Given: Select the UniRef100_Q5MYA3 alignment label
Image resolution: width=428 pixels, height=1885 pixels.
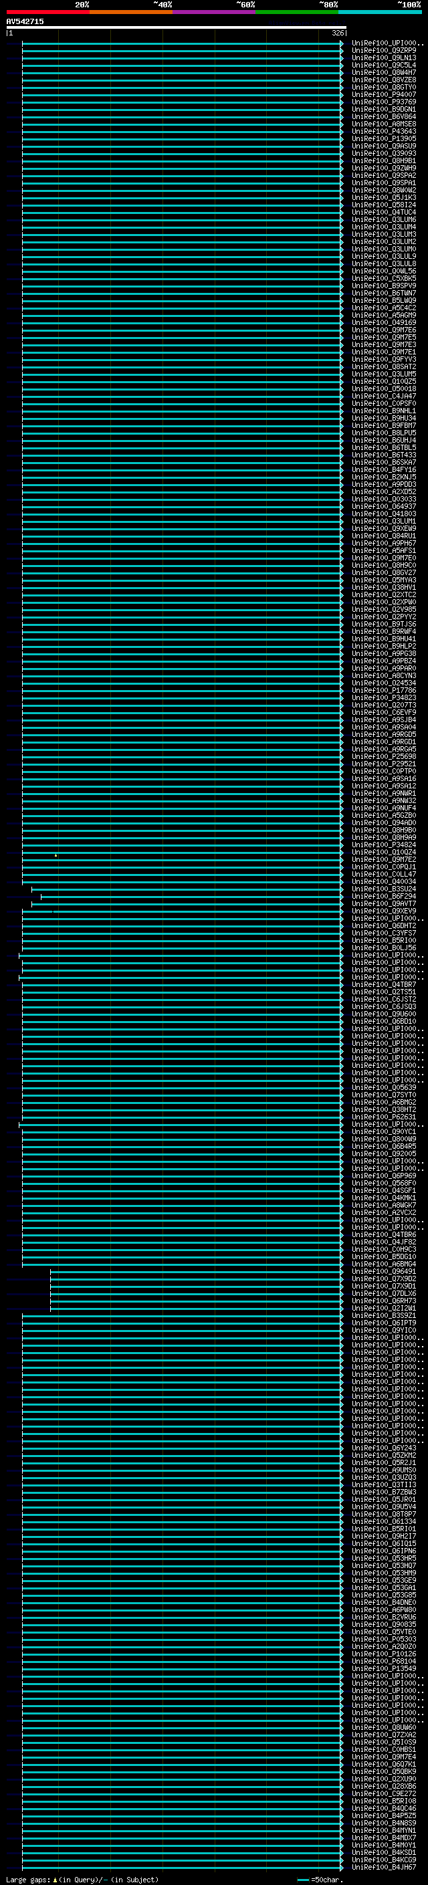Looking at the screenshot, I should [x=384, y=580].
